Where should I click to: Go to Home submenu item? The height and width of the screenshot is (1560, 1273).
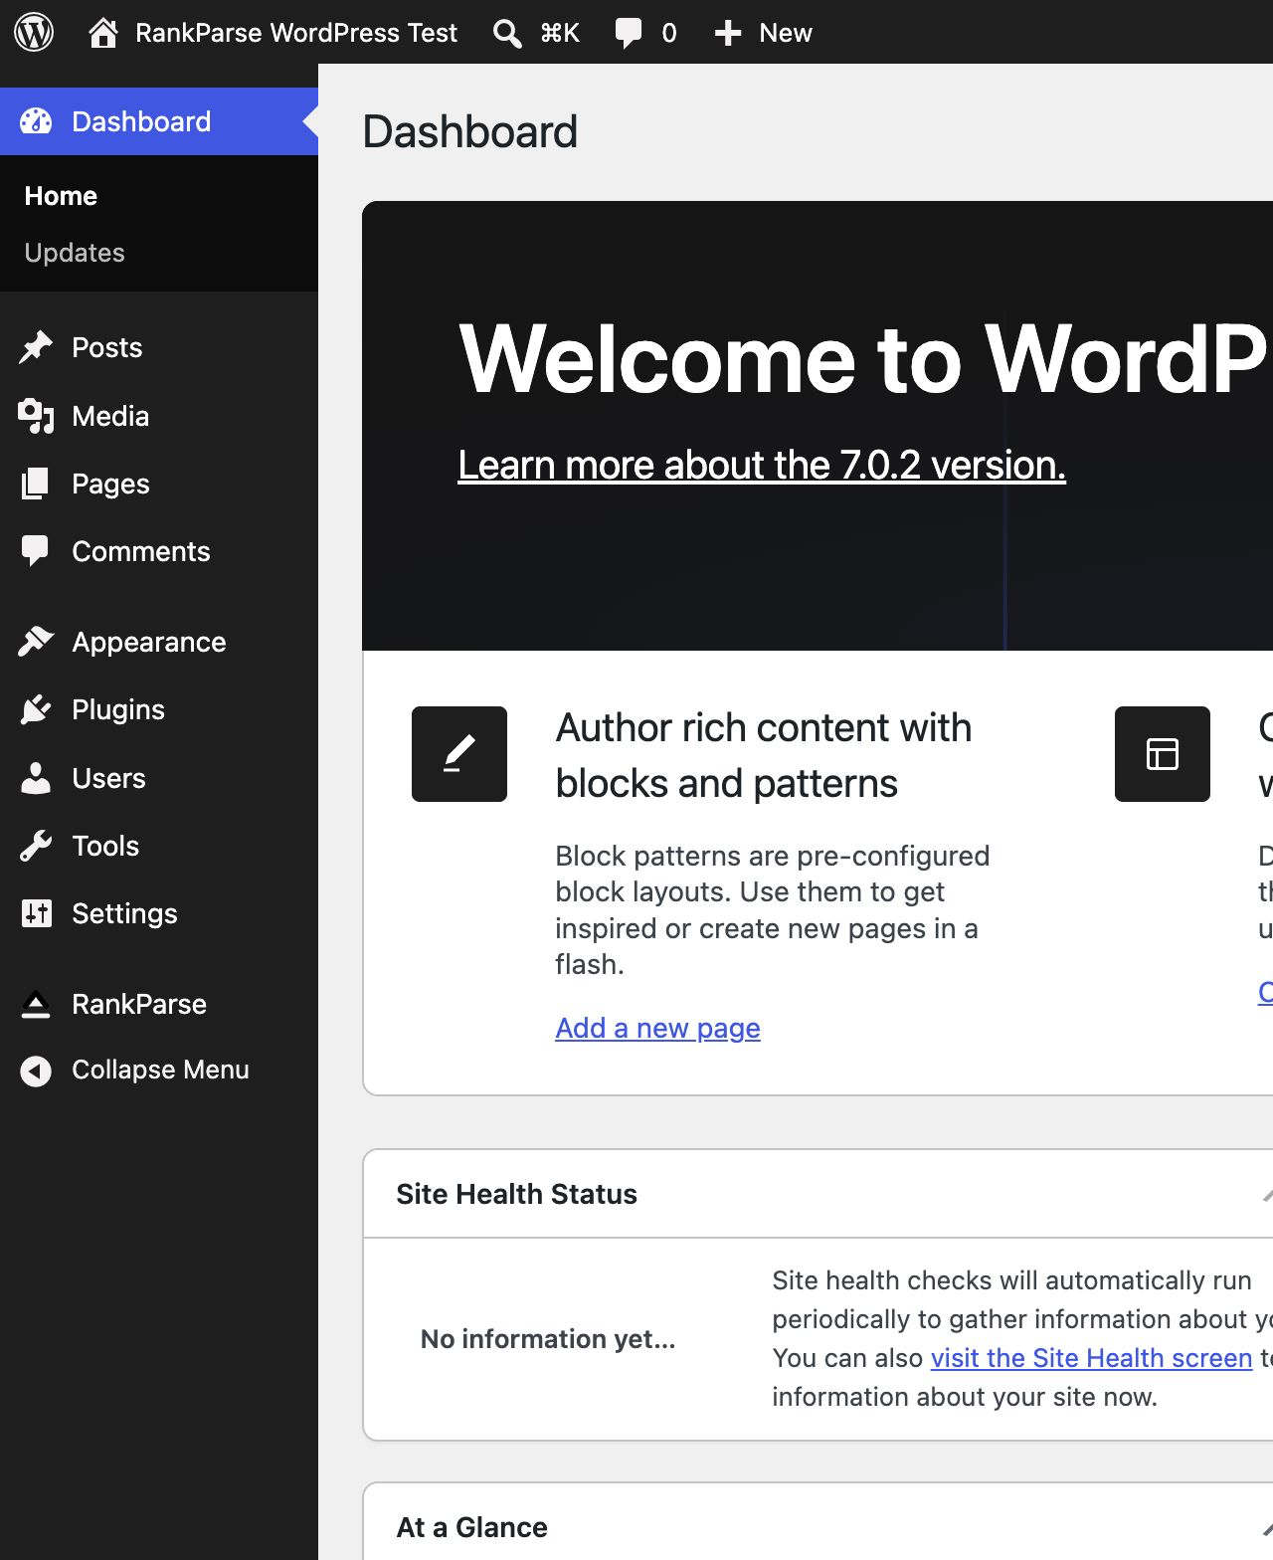[x=61, y=196]
